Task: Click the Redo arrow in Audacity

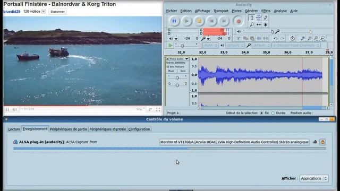Action: pyautogui.click(x=282, y=39)
